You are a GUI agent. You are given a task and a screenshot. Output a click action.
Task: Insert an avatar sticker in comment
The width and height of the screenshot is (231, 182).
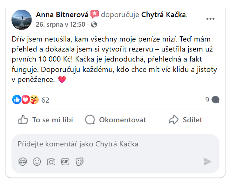[22, 162]
